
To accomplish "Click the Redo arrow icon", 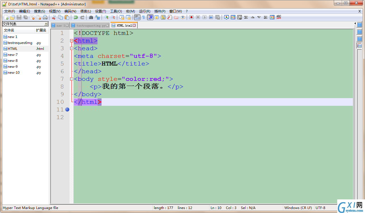I will tap(82, 17).
